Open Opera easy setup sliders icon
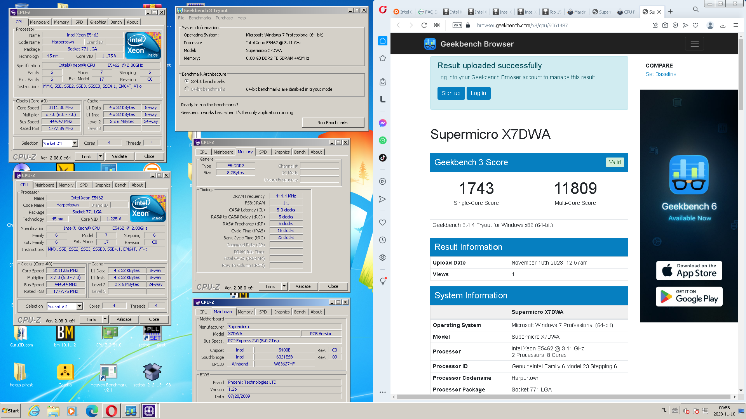 [x=736, y=25]
